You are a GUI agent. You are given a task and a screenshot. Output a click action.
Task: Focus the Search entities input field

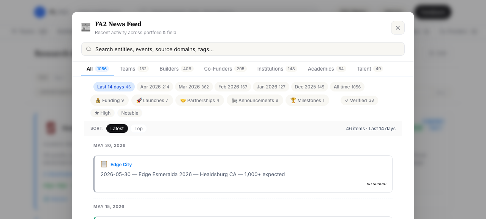[243, 49]
